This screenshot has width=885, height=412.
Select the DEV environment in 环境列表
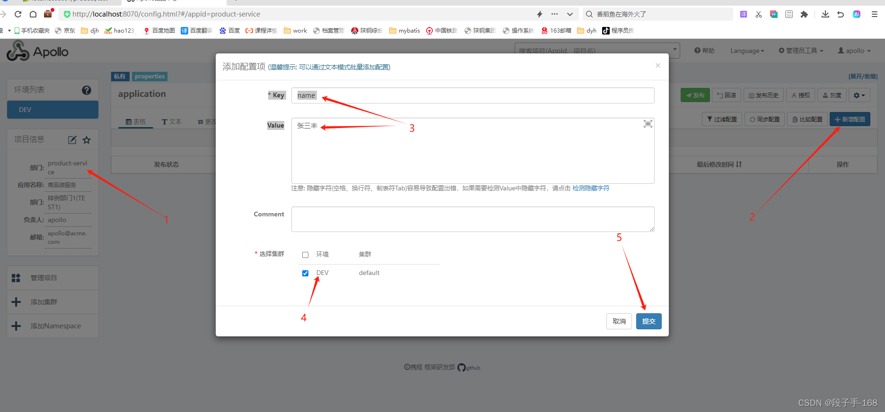point(53,110)
